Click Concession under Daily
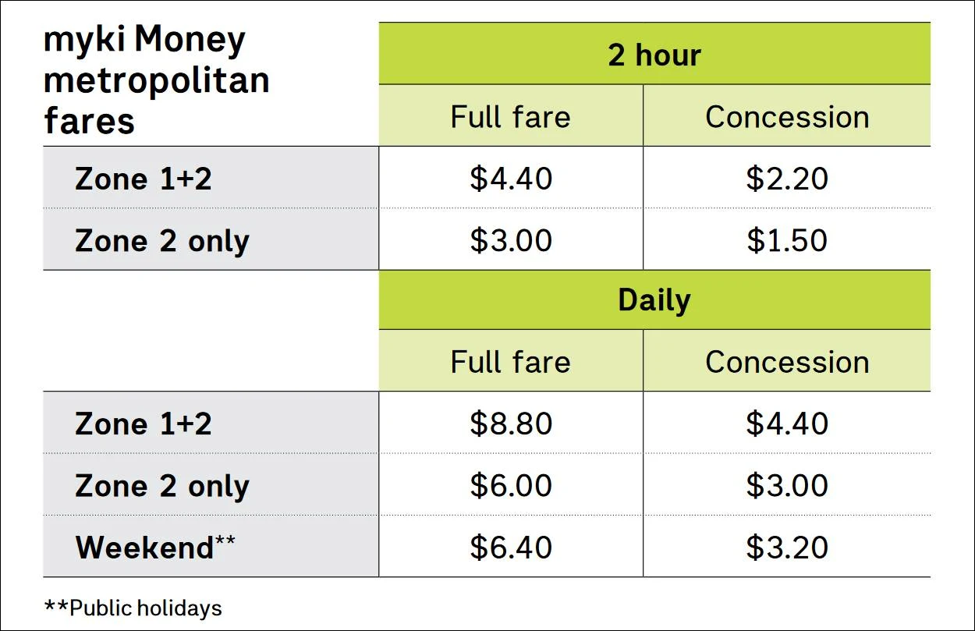Viewport: 975px width, 631px height. pyautogui.click(x=787, y=362)
